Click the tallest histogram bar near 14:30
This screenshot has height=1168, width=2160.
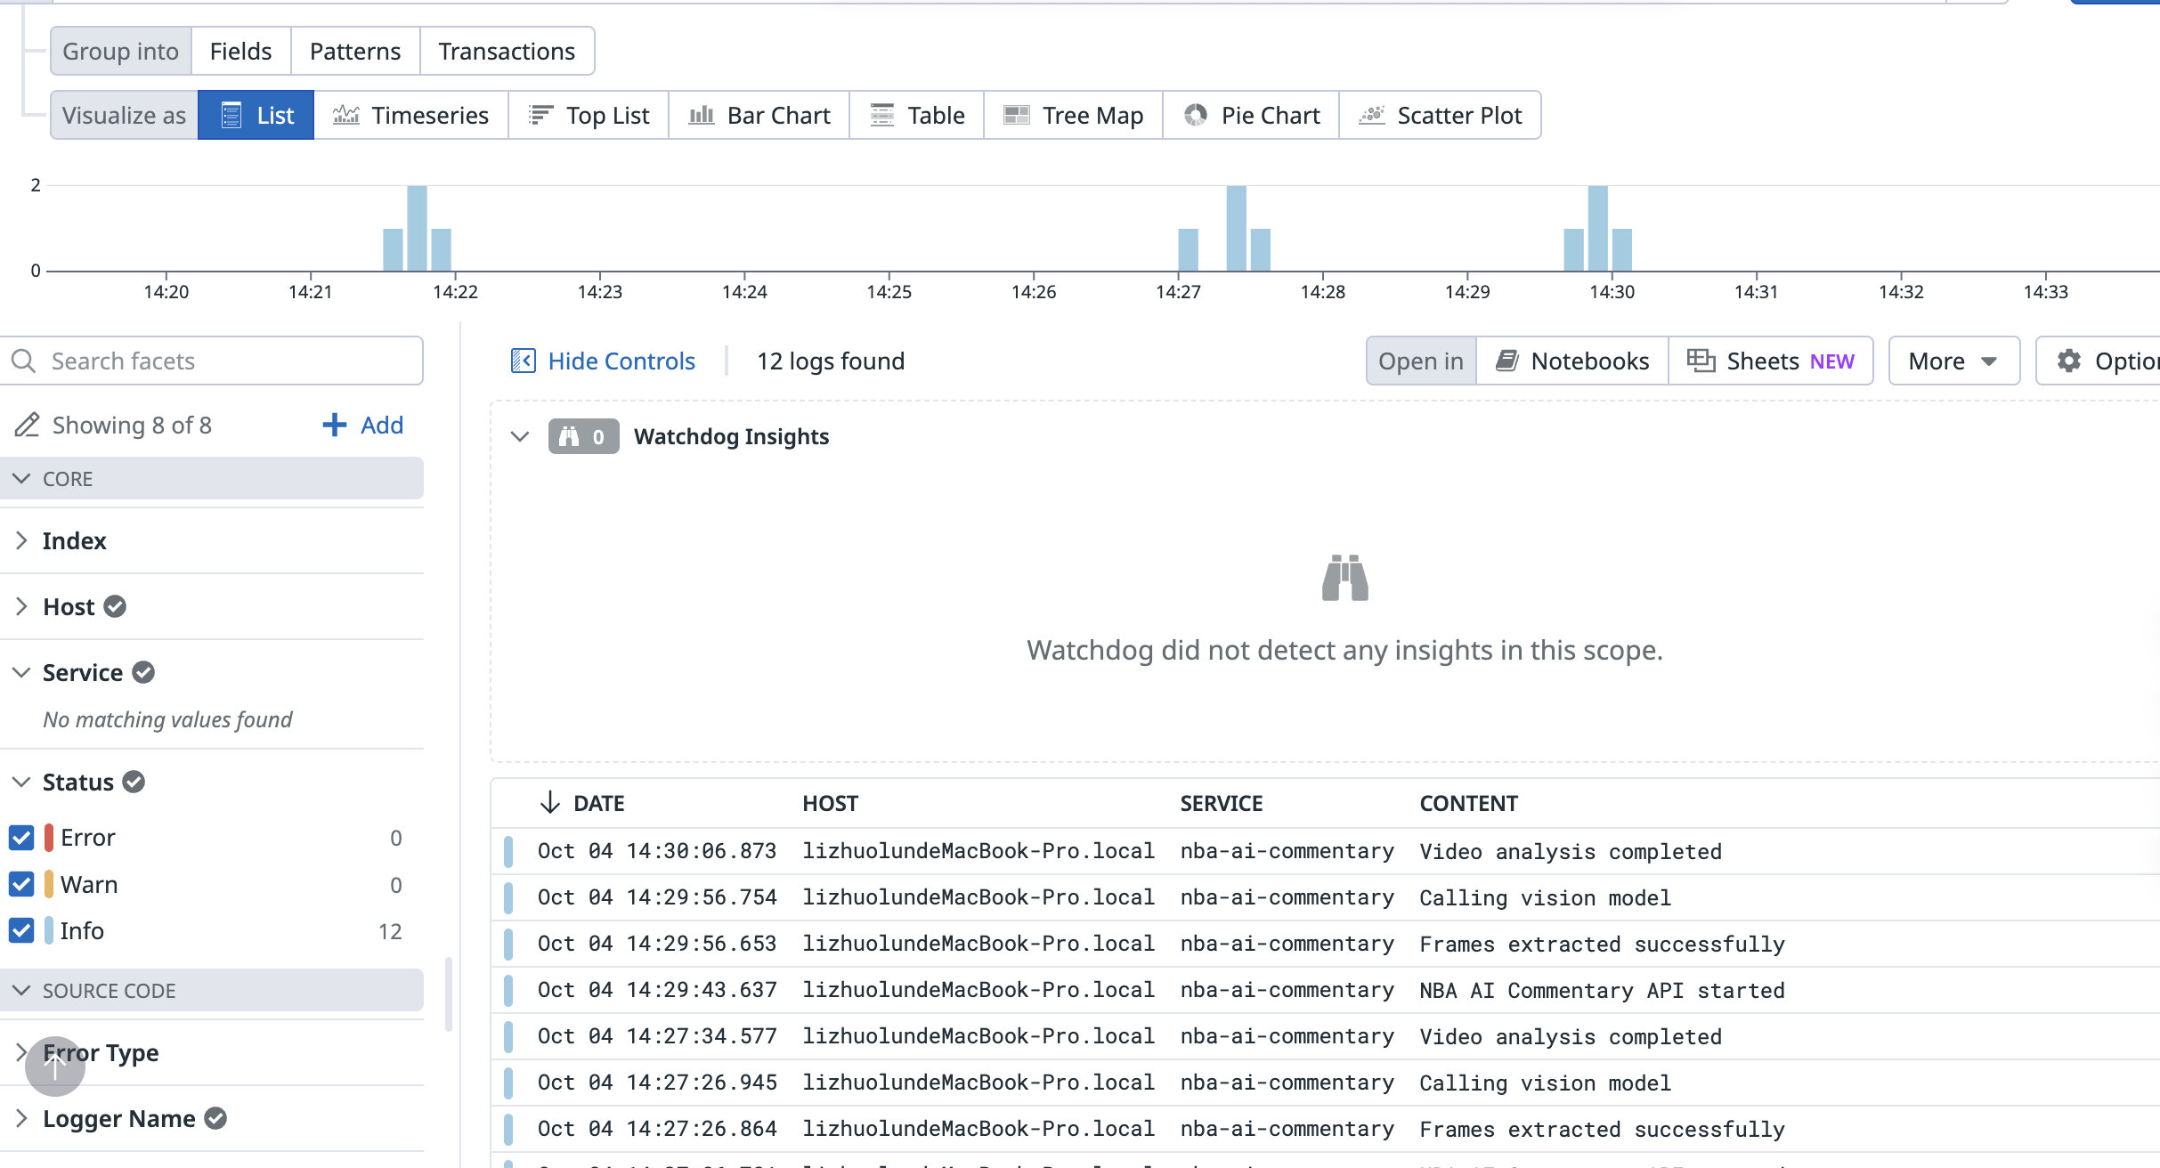click(1597, 229)
